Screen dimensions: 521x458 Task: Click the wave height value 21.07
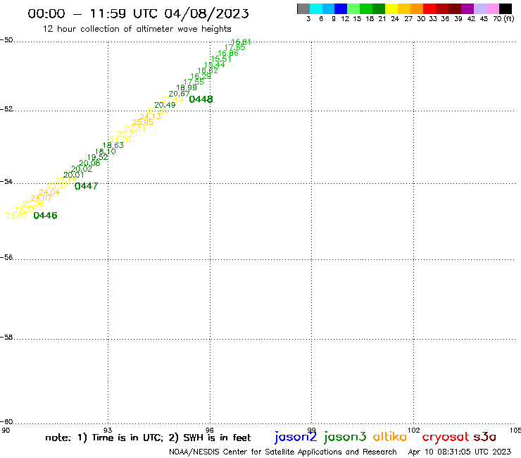[x=17, y=216]
